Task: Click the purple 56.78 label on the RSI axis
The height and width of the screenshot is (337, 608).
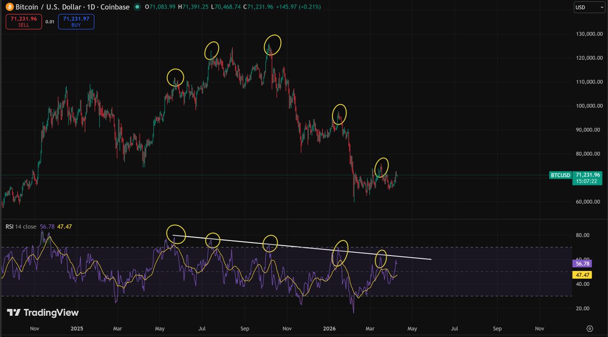Action: point(582,263)
